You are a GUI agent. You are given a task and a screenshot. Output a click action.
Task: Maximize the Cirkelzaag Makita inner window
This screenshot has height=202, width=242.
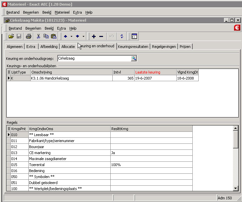(x=232, y=20)
